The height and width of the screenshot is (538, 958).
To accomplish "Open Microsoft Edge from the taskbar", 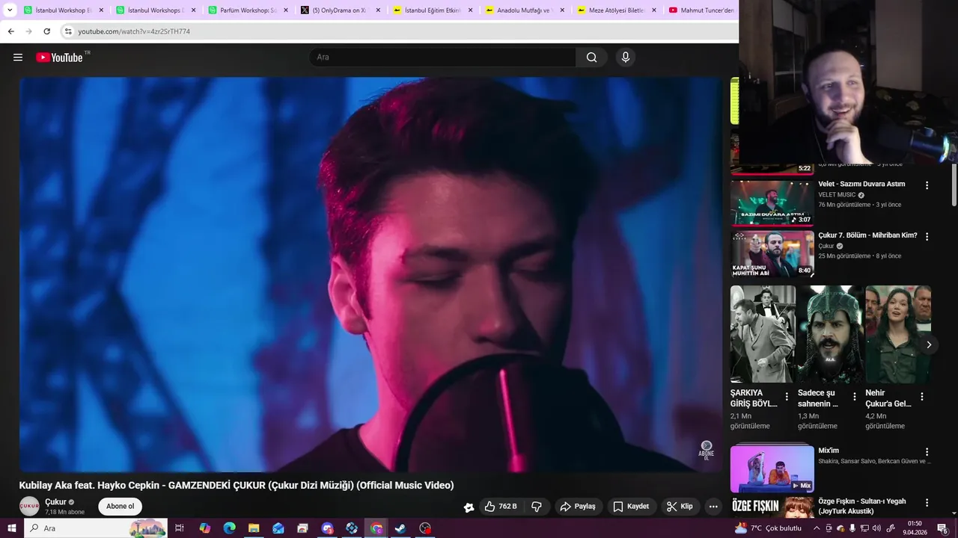I will (229, 528).
